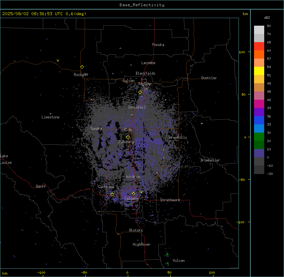This screenshot has width=284, height=277.
Task: Click the Sundre town label
Action: click(x=96, y=129)
